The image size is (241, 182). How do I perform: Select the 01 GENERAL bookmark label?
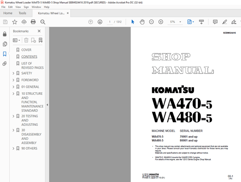pyautogui.click(x=30, y=87)
